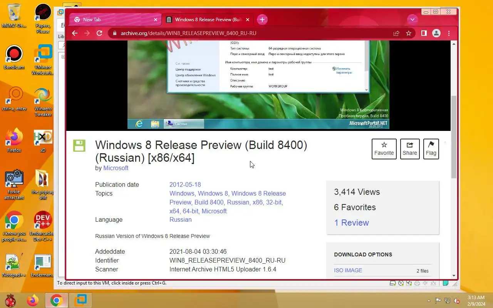
Task: Open the 'ctrl+a, enter' desktop shortcut
Action: 14,99
